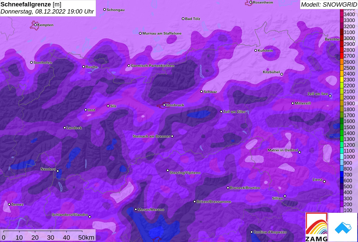358x242 pixels.
Task: Click the Kufstein marker dot
Action: pyautogui.click(x=256, y=50)
